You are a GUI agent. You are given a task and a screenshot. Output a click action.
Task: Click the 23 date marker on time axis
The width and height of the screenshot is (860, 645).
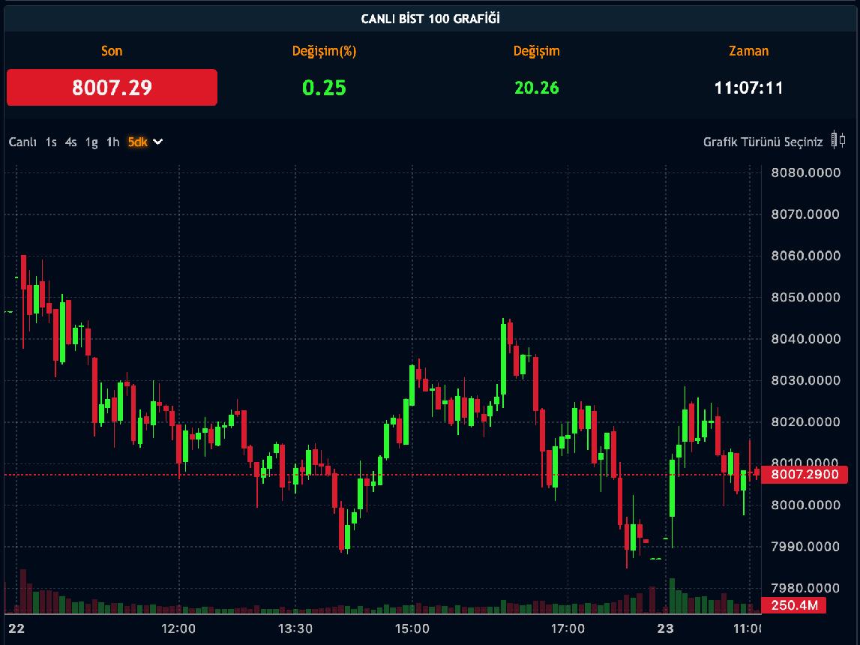pyautogui.click(x=665, y=628)
